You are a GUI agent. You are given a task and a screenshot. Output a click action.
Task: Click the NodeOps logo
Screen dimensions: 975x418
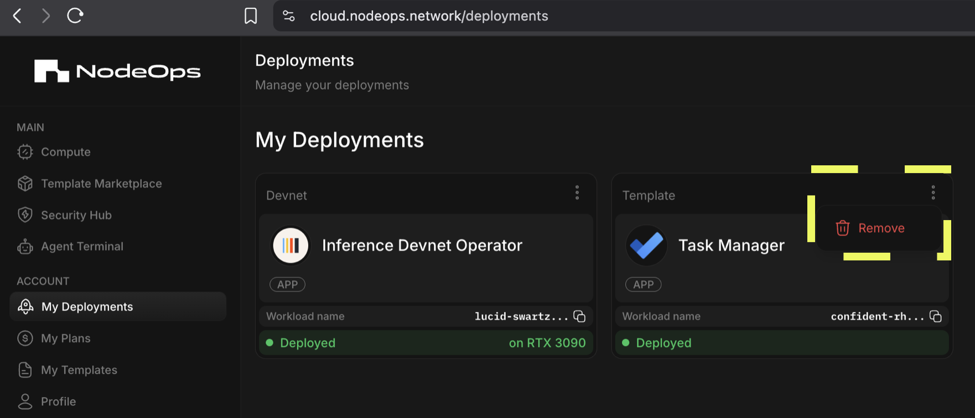(x=117, y=71)
